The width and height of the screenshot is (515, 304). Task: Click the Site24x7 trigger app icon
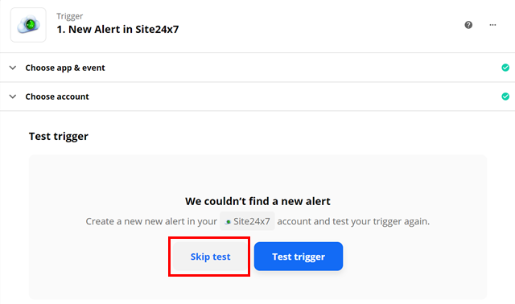[28, 25]
